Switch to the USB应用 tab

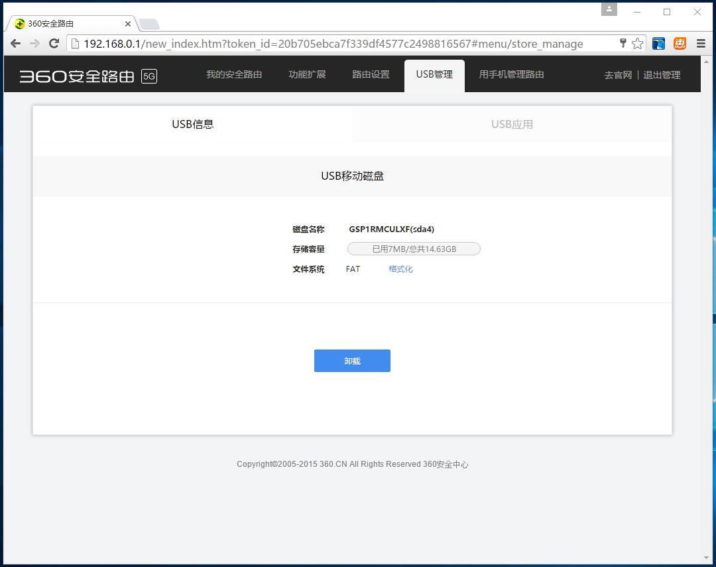coord(512,124)
